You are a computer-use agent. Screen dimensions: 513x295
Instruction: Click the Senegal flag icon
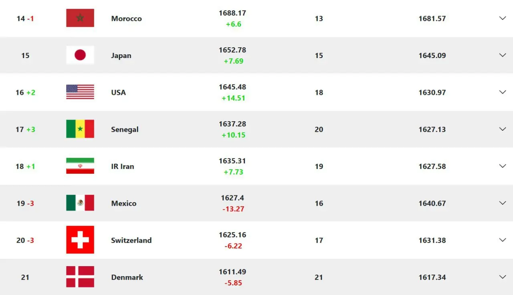coord(80,129)
